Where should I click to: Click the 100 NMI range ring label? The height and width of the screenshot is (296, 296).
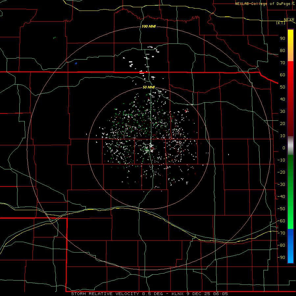(149, 26)
